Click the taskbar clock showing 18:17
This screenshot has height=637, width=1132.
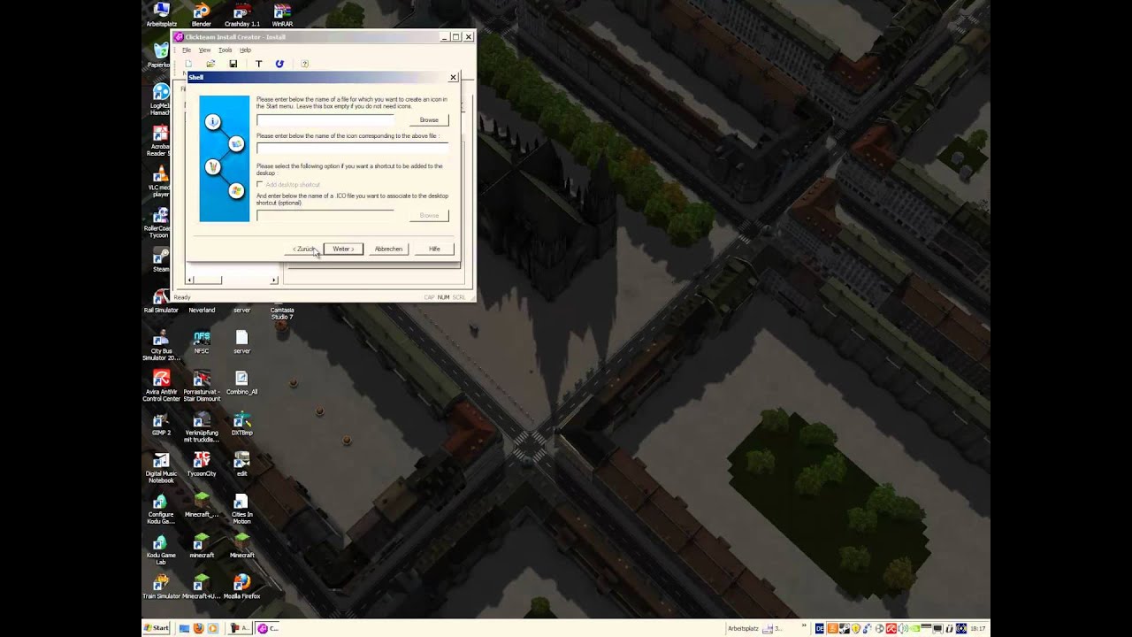point(977,628)
